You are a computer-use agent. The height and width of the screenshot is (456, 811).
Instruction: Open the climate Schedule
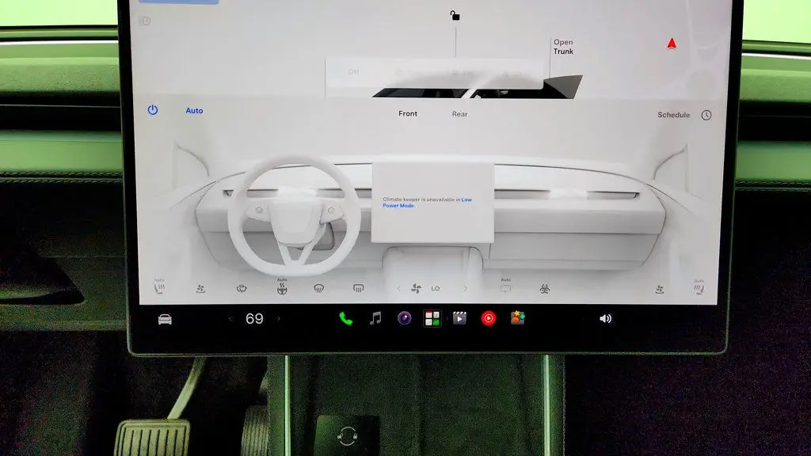click(673, 115)
